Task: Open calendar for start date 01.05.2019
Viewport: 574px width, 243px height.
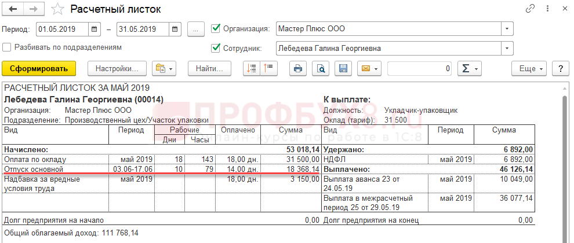Action: [x=94, y=30]
